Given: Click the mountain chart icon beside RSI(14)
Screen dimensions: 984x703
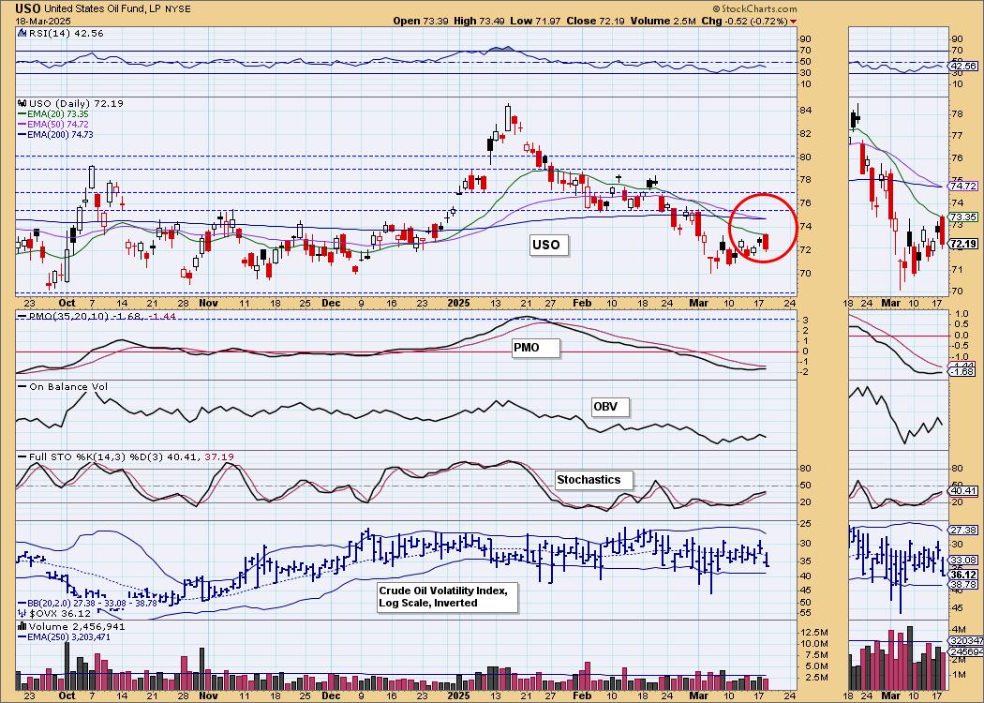Looking at the screenshot, I should (x=22, y=33).
